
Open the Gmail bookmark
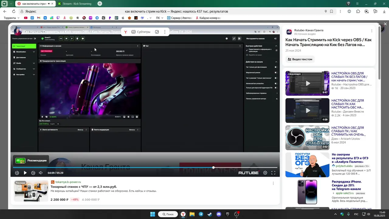pyautogui.click(x=39, y=18)
